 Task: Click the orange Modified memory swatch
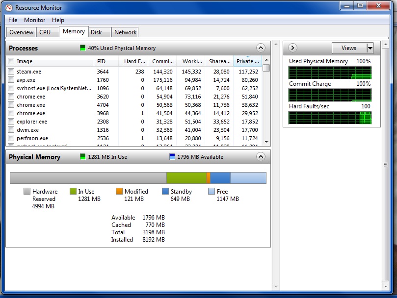click(x=119, y=192)
